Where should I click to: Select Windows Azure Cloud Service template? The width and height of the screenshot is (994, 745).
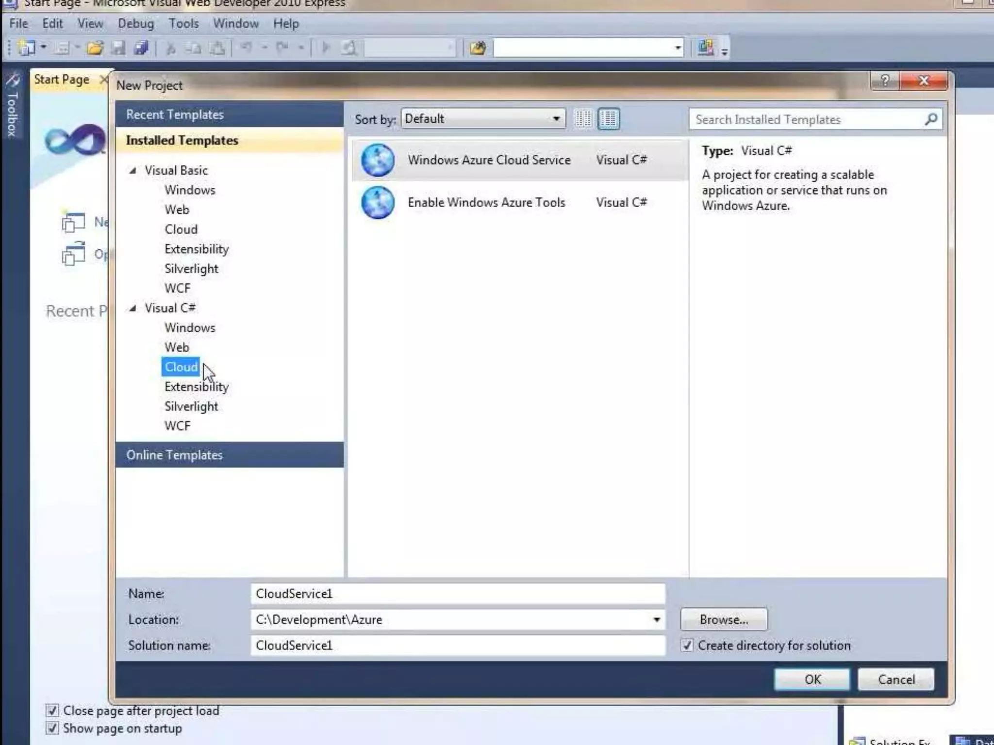coord(489,160)
